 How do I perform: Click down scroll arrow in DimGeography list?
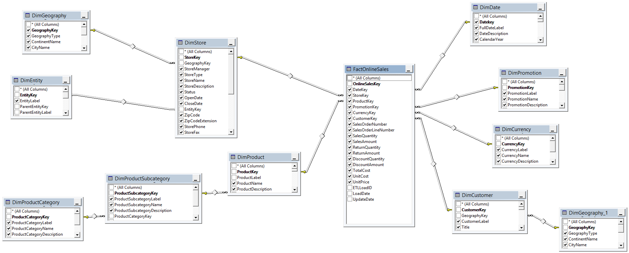(x=84, y=48)
